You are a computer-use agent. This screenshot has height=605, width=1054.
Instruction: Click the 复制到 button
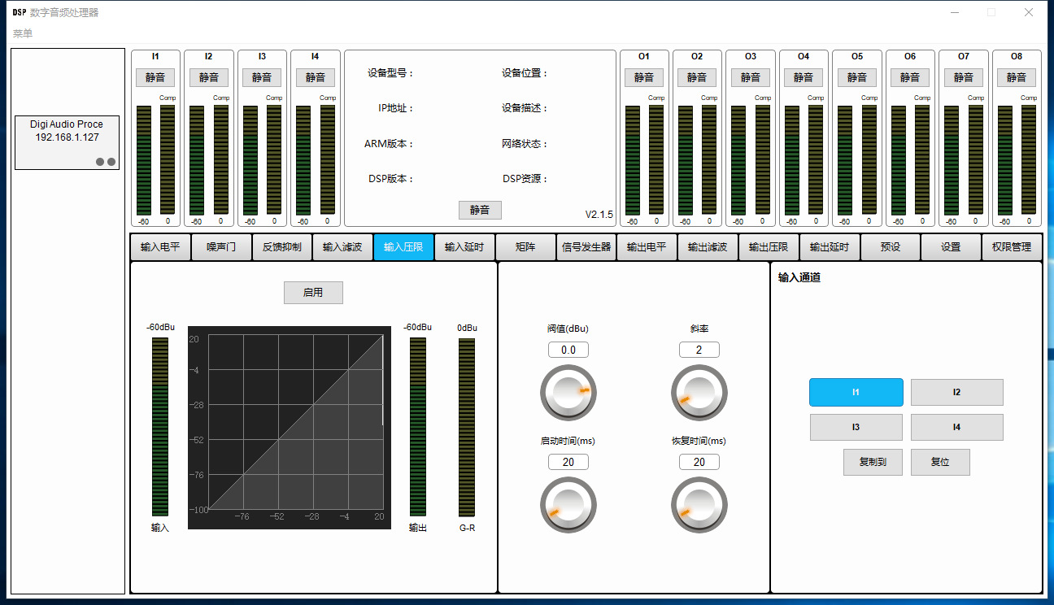[x=873, y=462]
